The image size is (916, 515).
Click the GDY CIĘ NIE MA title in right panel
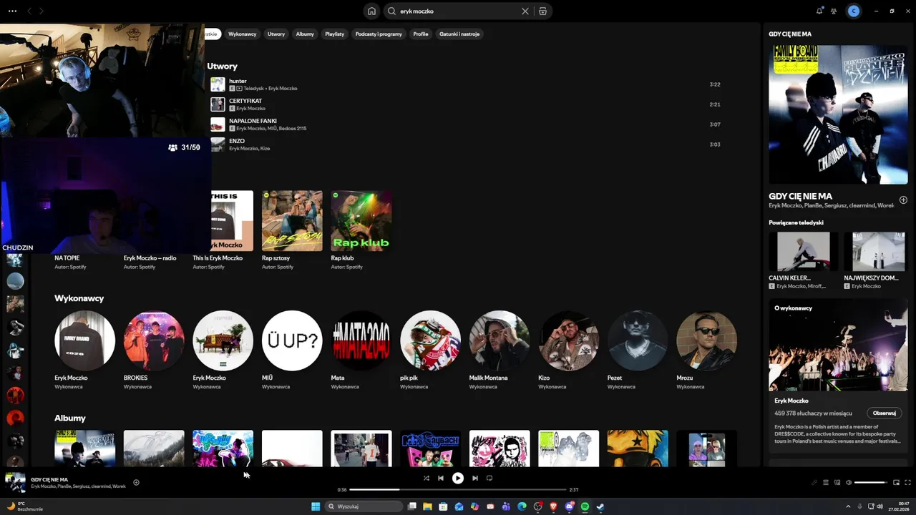point(800,196)
